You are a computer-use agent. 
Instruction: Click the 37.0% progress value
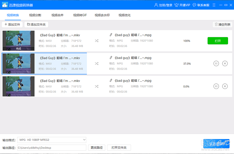coord(187,64)
